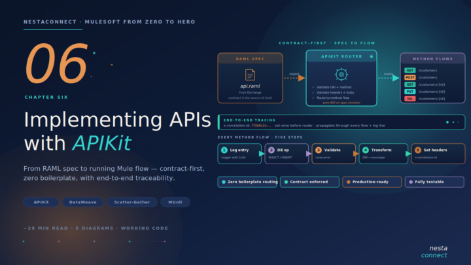Select the MUnit tag pill
Viewport: 471px width, 265px height.
pyautogui.click(x=175, y=202)
